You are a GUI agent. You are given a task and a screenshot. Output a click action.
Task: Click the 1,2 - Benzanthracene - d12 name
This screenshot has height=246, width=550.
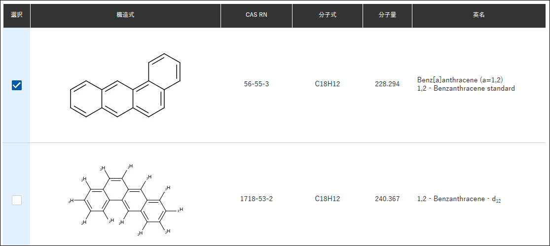(459, 199)
